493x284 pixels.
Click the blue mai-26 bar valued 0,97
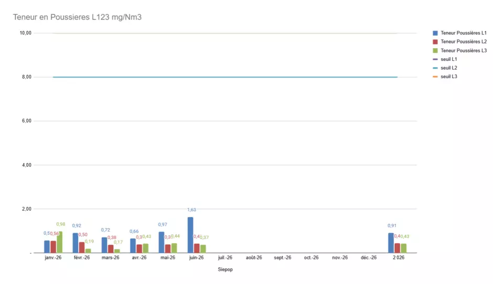tap(162, 242)
